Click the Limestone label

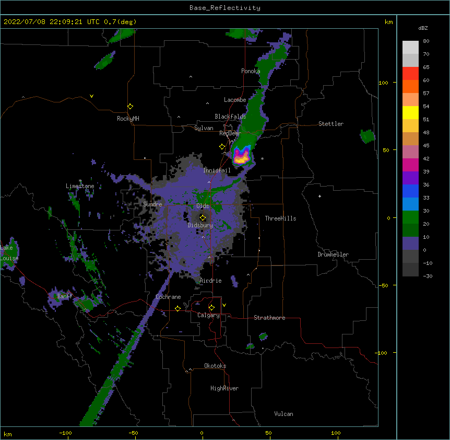click(80, 186)
